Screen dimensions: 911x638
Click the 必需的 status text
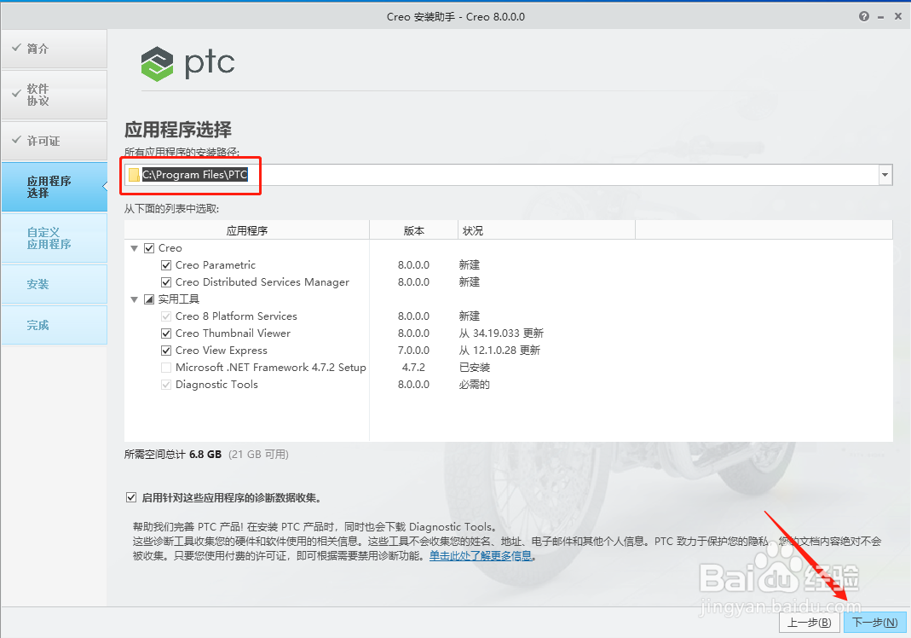pyautogui.click(x=475, y=385)
